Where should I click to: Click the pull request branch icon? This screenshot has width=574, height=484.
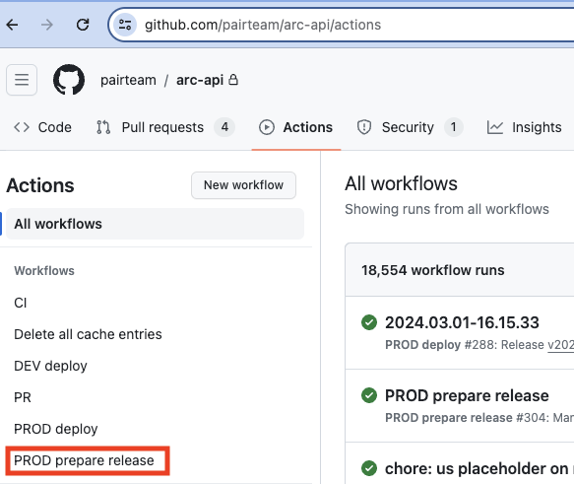103,127
